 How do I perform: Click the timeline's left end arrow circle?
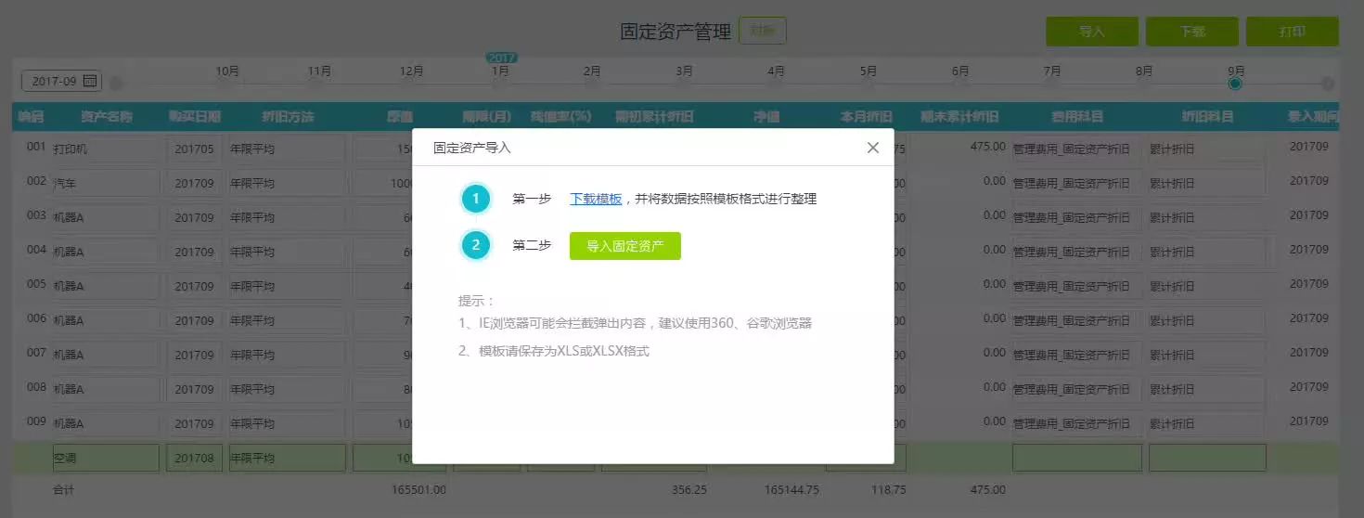(x=116, y=84)
